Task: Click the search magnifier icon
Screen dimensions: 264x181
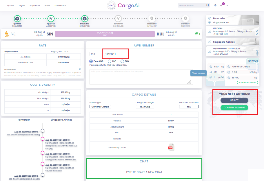Action: [x=208, y=5]
